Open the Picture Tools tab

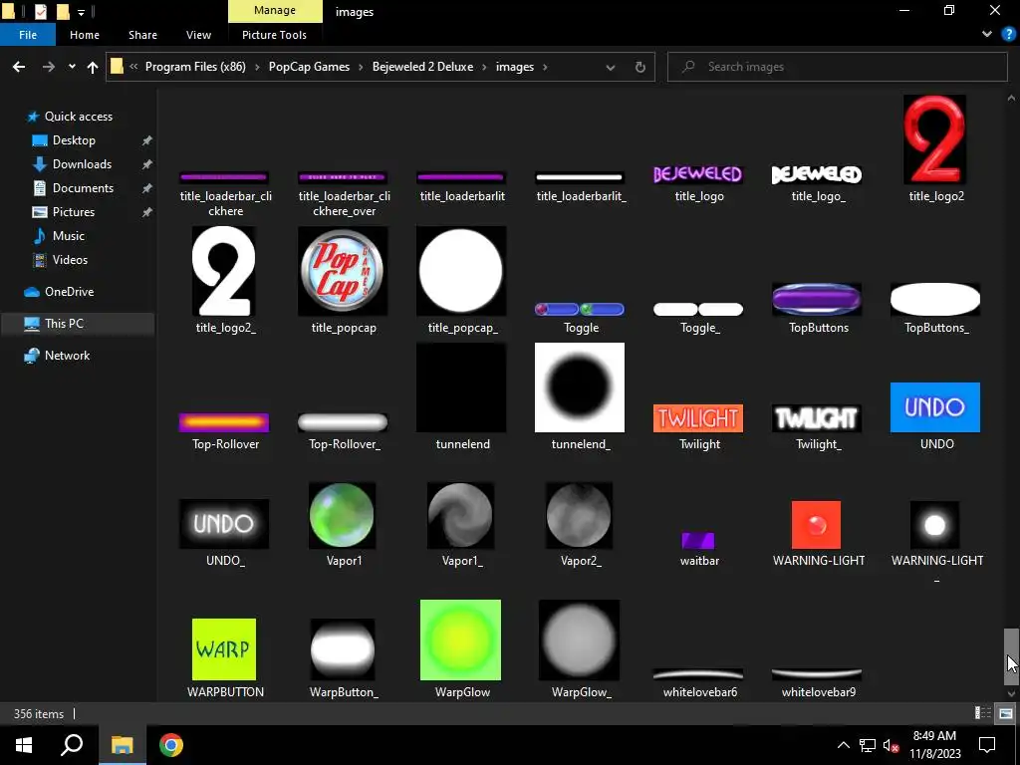(x=274, y=35)
